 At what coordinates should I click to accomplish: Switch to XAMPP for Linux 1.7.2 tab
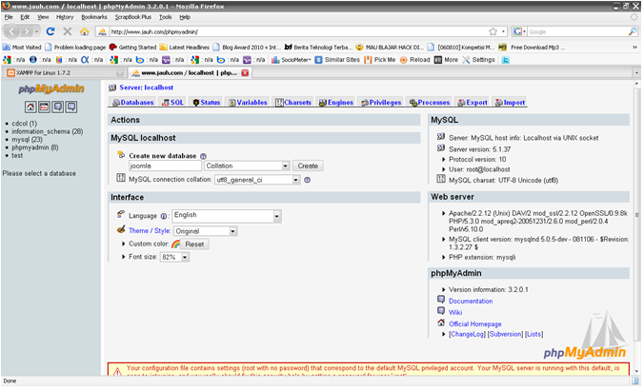tap(65, 73)
